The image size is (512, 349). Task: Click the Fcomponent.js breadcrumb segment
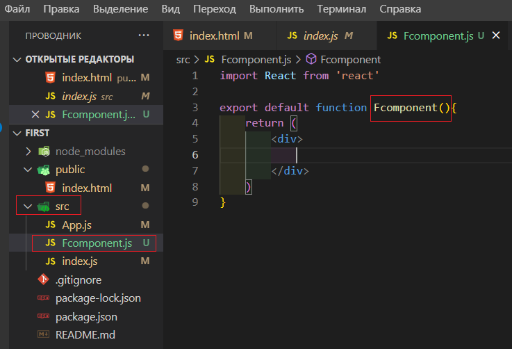click(x=256, y=60)
